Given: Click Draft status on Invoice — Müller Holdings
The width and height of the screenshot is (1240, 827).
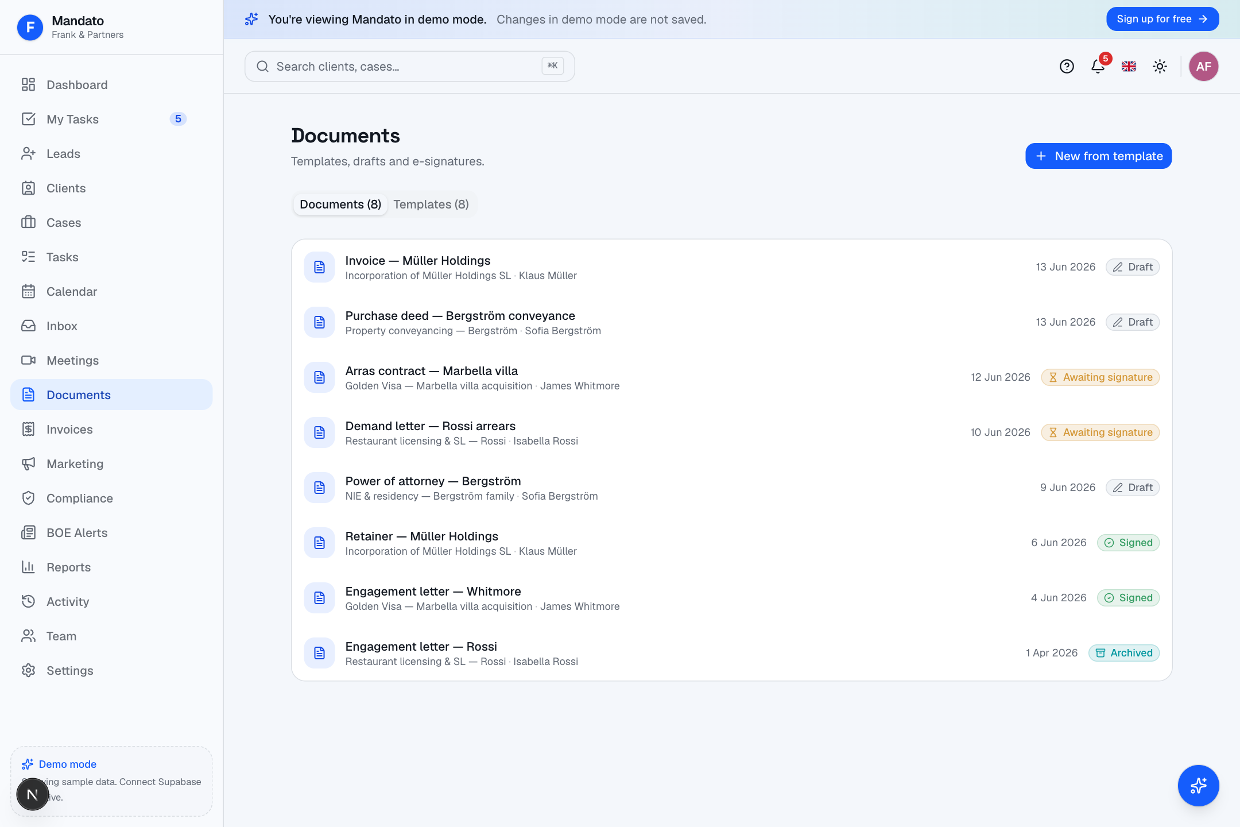Looking at the screenshot, I should pos(1133,267).
